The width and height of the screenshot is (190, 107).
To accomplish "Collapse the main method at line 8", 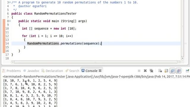I will pos(10,21).
